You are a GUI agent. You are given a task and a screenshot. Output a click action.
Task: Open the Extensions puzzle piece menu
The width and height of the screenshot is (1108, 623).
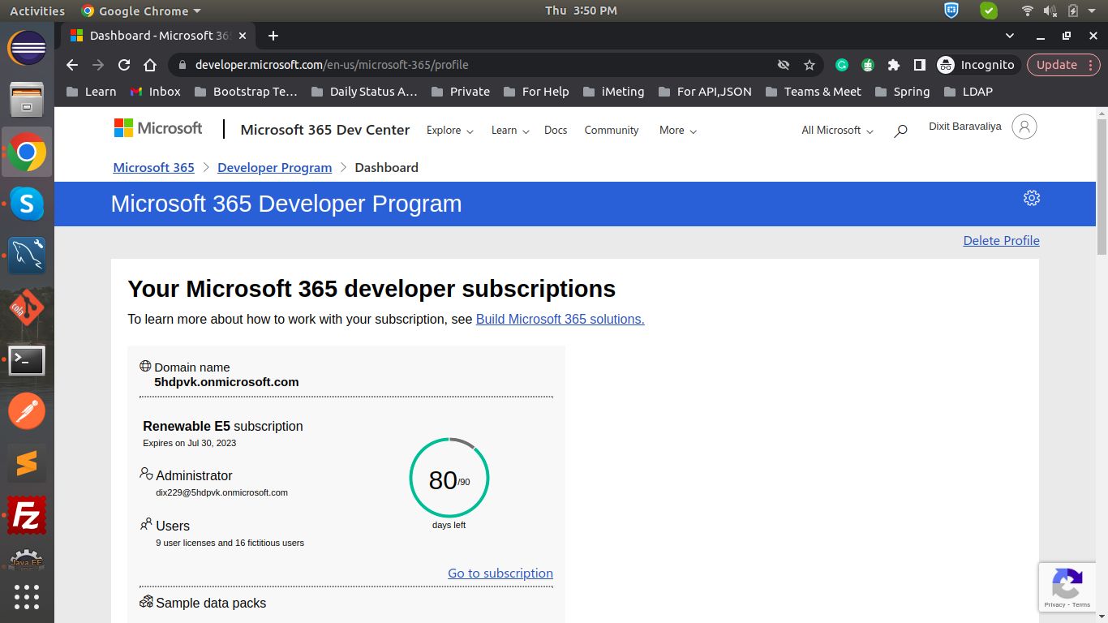point(894,65)
